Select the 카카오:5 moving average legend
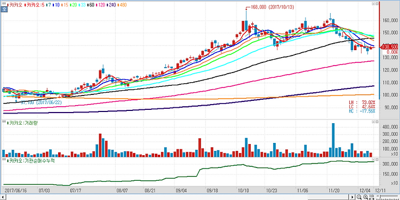Image resolution: width=400 pixels, height=200 pixels. tap(35, 5)
